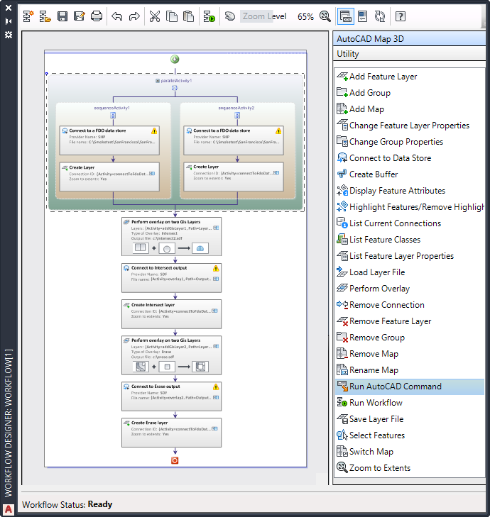The height and width of the screenshot is (517, 490).
Task: Collapse the parallelActivity1 container
Action: click(x=158, y=81)
